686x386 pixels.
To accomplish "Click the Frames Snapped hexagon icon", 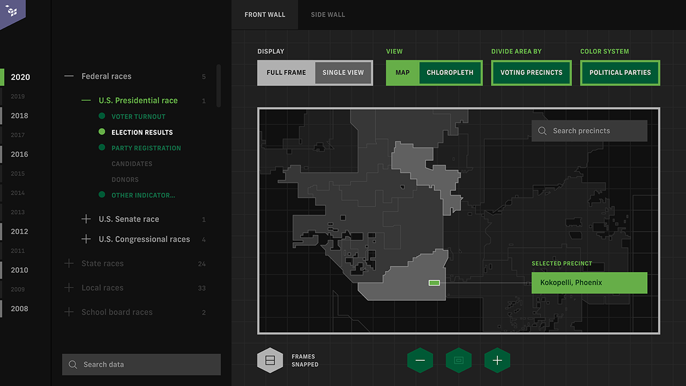I will [x=270, y=360].
